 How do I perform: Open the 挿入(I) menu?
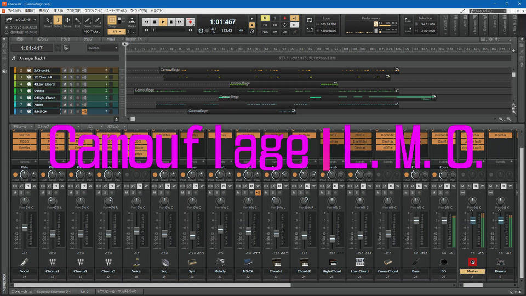pyautogui.click(x=58, y=11)
